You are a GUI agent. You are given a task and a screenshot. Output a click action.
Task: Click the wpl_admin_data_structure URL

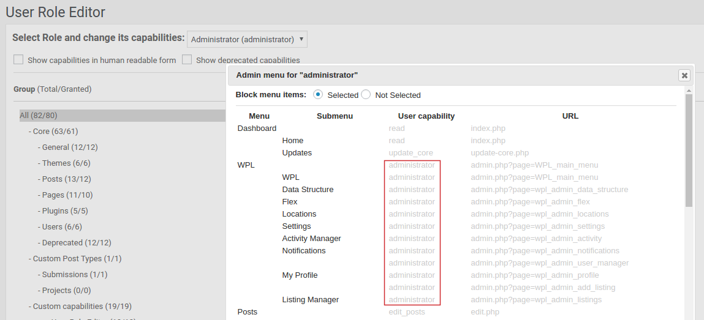[549, 189]
